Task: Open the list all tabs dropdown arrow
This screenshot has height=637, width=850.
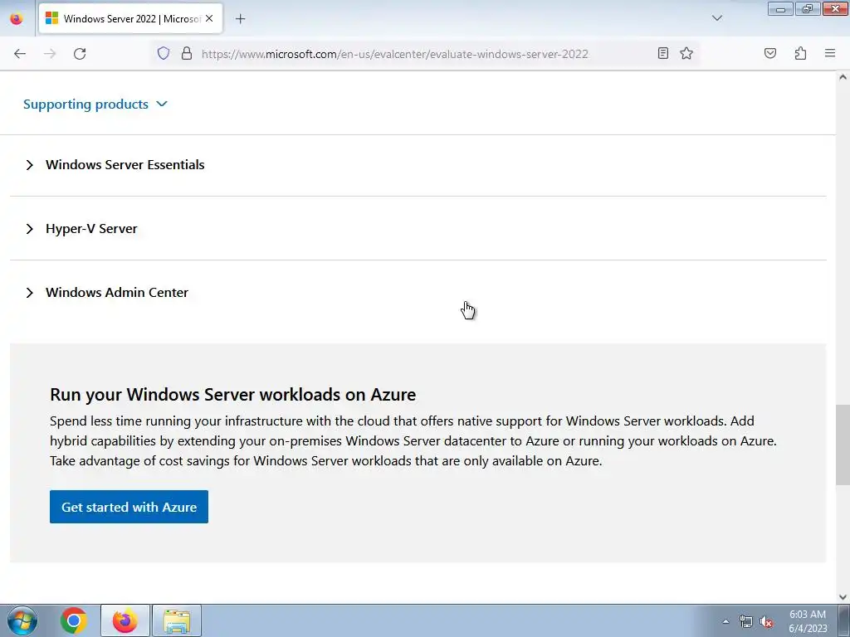Action: click(x=716, y=18)
